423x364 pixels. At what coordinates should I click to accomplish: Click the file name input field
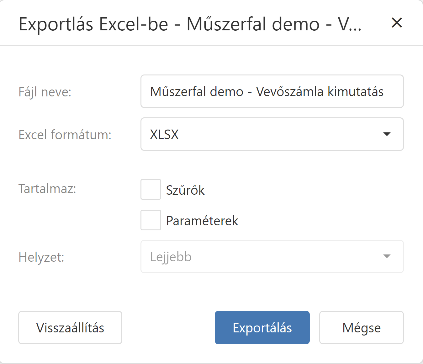pyautogui.click(x=272, y=91)
